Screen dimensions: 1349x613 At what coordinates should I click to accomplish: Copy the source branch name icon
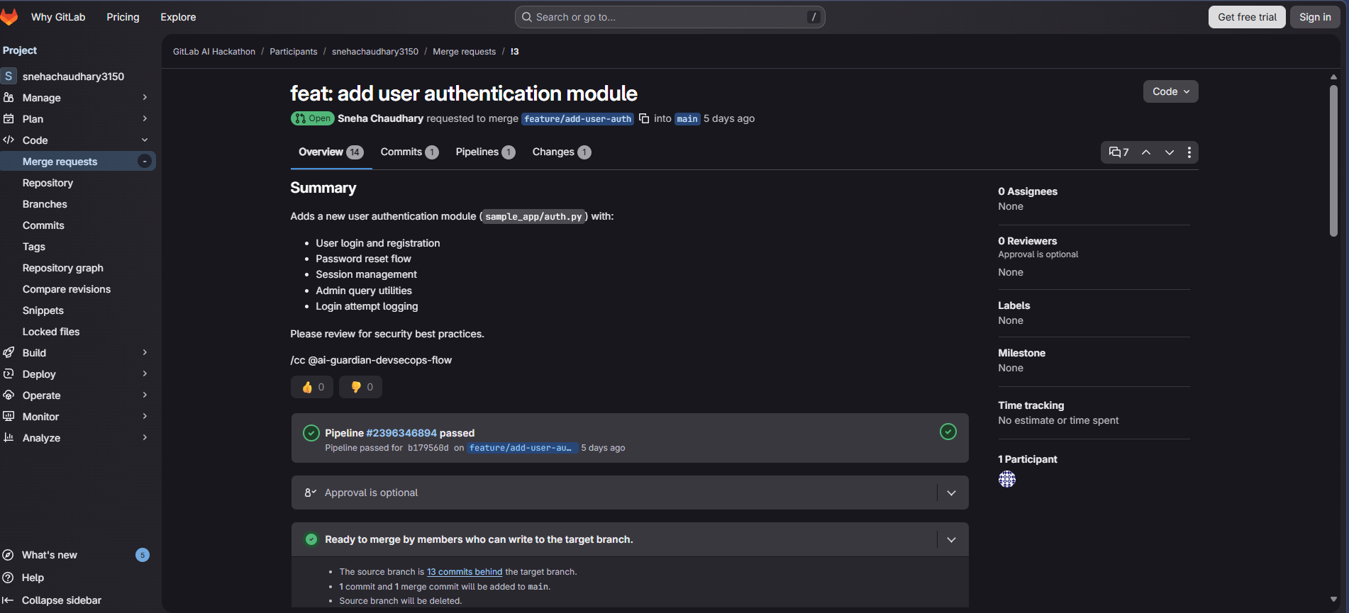644,118
